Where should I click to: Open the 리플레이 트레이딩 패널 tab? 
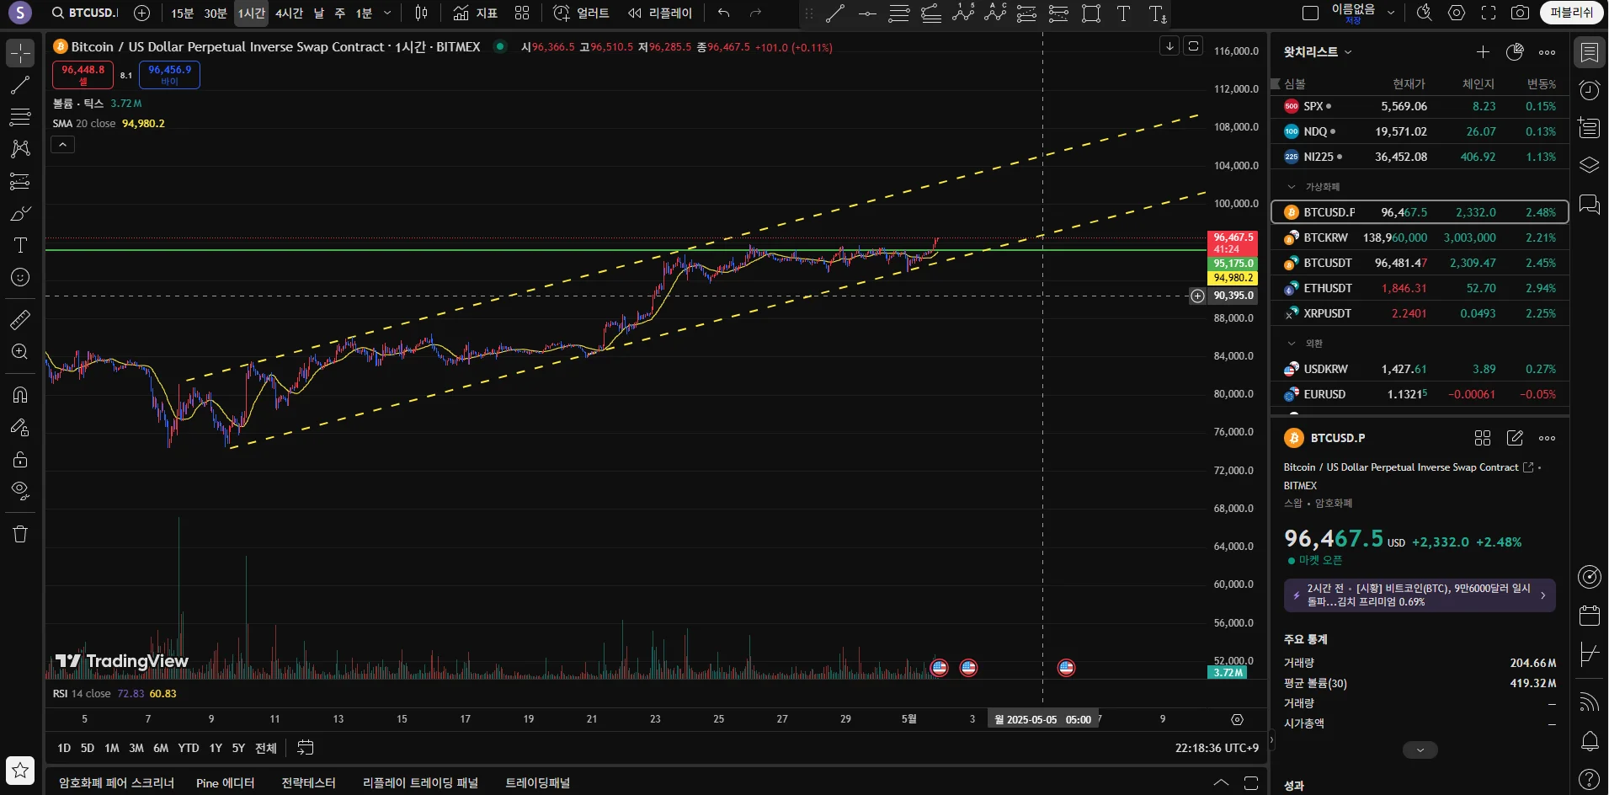point(420,783)
